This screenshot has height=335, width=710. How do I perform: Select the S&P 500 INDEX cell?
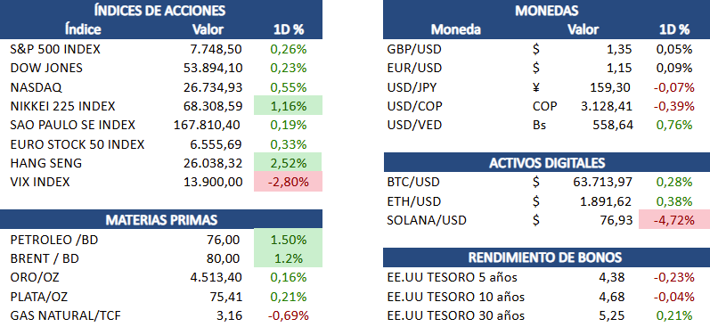click(x=55, y=49)
